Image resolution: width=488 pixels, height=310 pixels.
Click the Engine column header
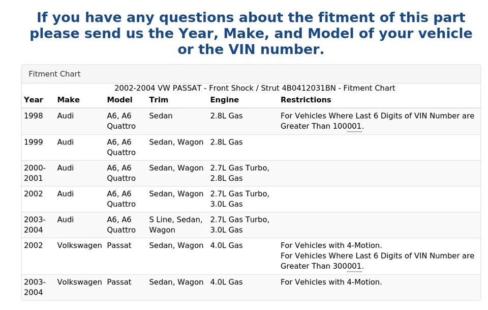(224, 100)
